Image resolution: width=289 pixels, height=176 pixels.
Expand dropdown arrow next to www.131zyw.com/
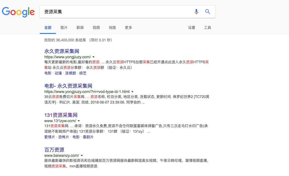79,121
